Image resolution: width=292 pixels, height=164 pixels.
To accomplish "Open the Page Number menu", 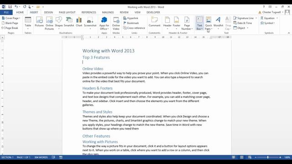I will coord(187,23).
